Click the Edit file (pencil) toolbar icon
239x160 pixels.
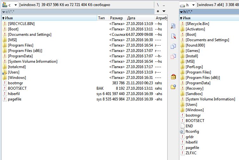[x=174, y=36]
